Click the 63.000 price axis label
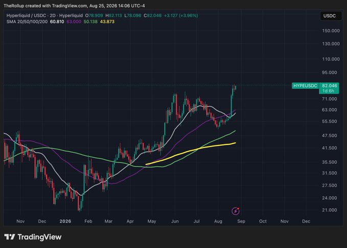The width and height of the screenshot is (347, 248). coord(330,110)
